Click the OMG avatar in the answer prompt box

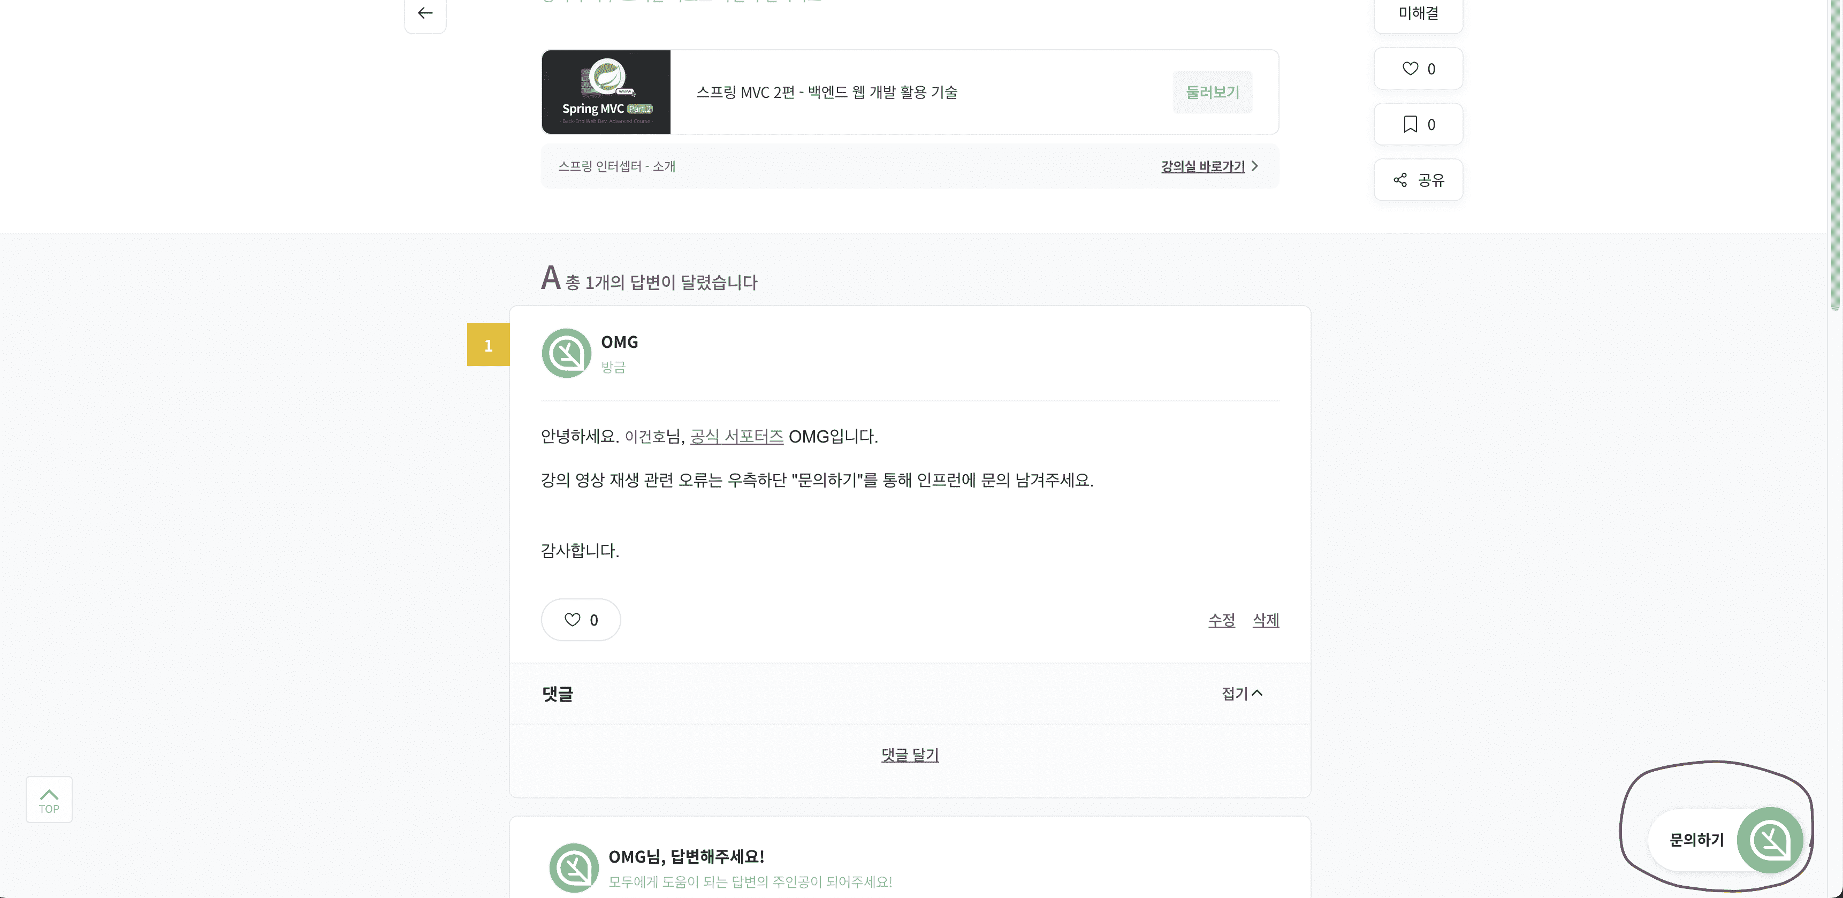[x=574, y=868]
